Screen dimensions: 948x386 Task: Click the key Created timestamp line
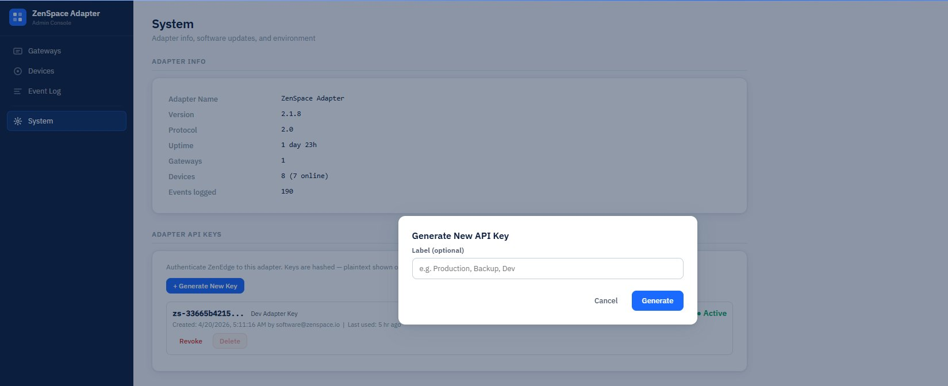(286, 325)
